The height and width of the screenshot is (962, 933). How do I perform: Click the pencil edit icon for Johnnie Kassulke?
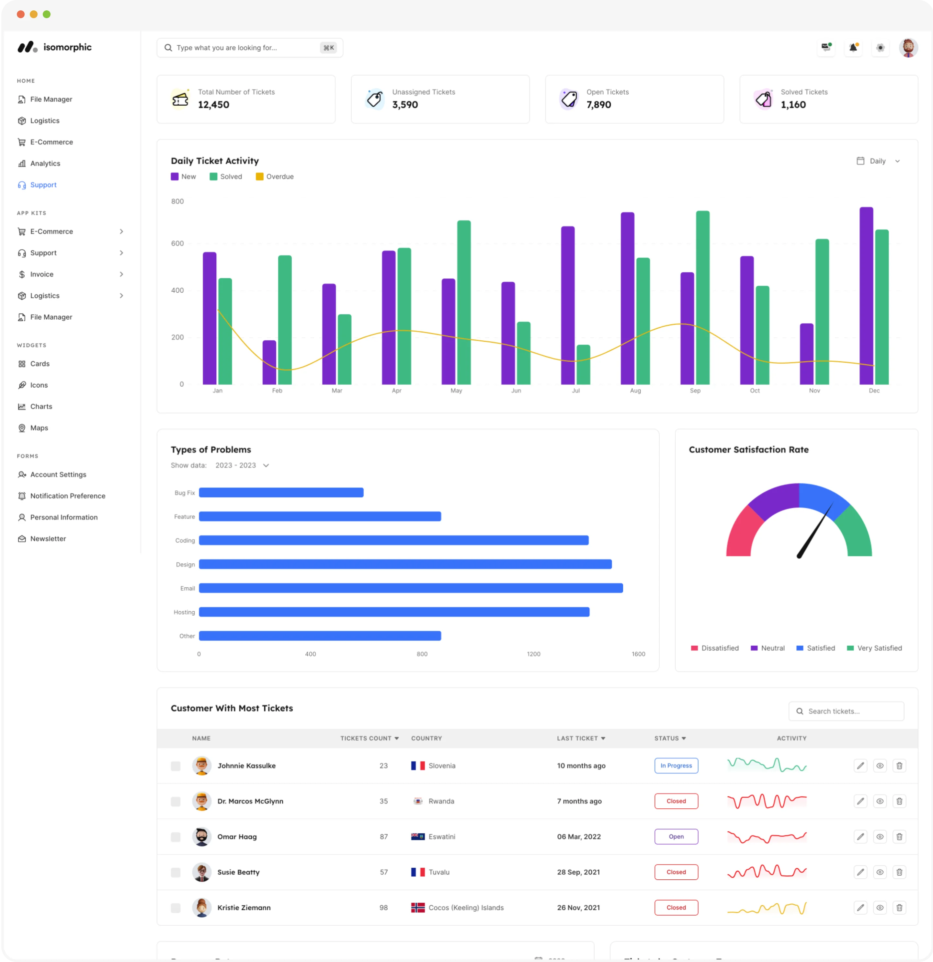click(860, 766)
